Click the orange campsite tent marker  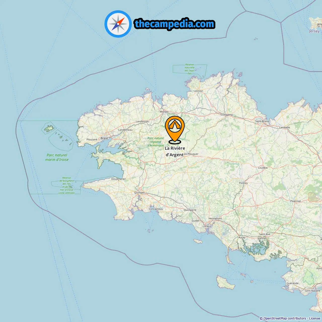point(175,130)
